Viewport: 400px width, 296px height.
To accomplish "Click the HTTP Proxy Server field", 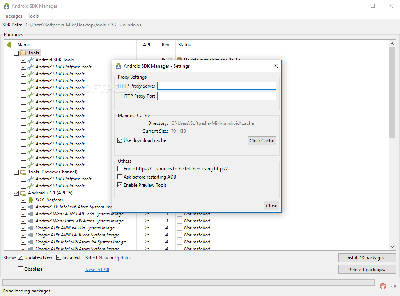I will point(217,86).
